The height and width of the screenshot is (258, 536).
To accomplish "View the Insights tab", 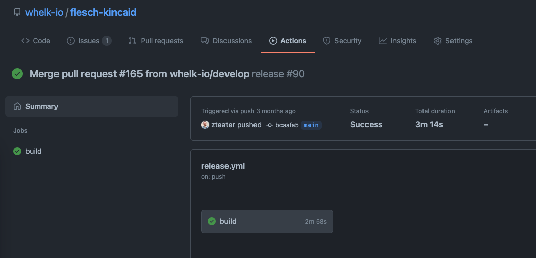I will (397, 41).
